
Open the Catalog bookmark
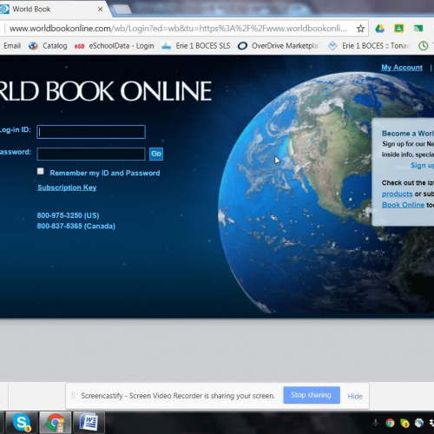[x=48, y=46]
